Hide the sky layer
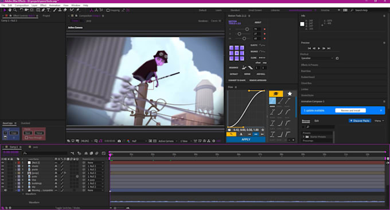The width and height of the screenshot is (390, 210). [x=3, y=187]
